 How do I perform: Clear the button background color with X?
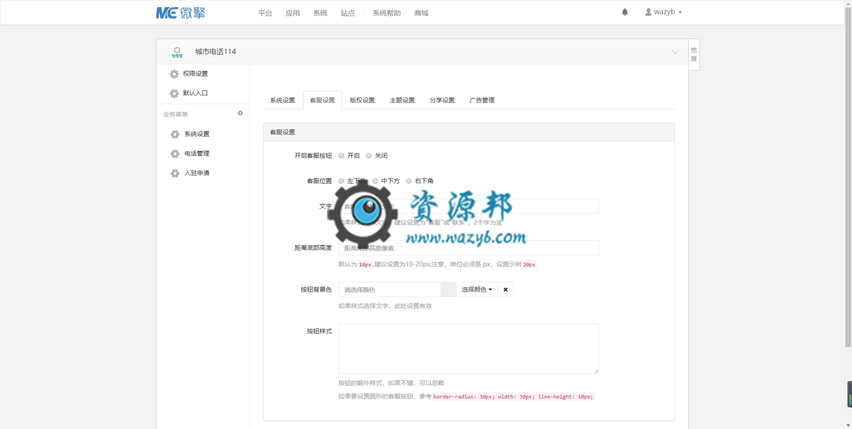pyautogui.click(x=505, y=289)
